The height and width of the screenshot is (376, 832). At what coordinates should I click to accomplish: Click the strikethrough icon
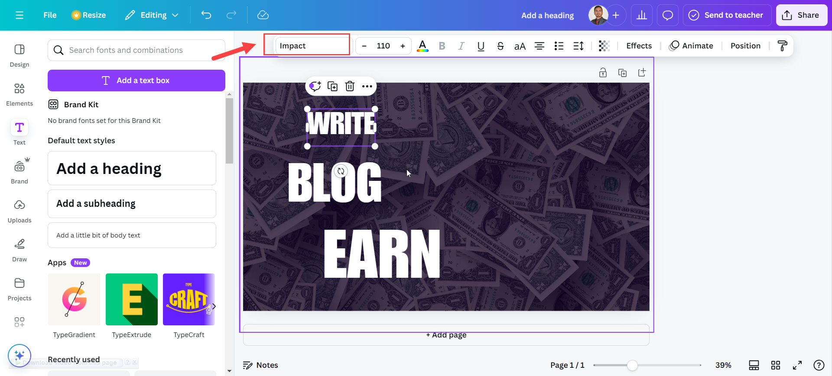click(500, 46)
